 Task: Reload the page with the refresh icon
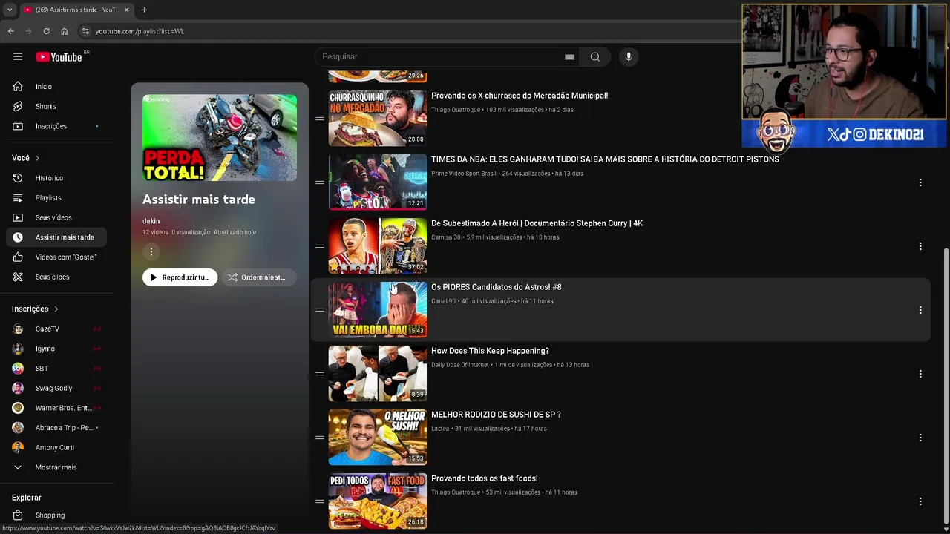click(x=46, y=31)
